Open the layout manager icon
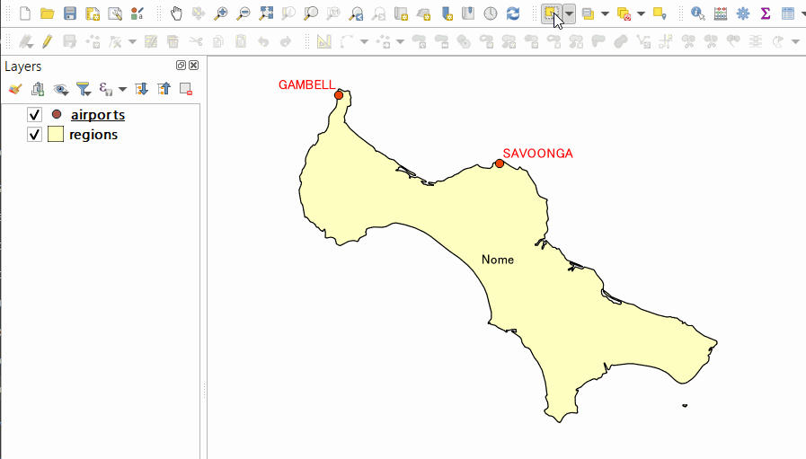Image resolution: width=806 pixels, height=459 pixels. pyautogui.click(x=115, y=13)
